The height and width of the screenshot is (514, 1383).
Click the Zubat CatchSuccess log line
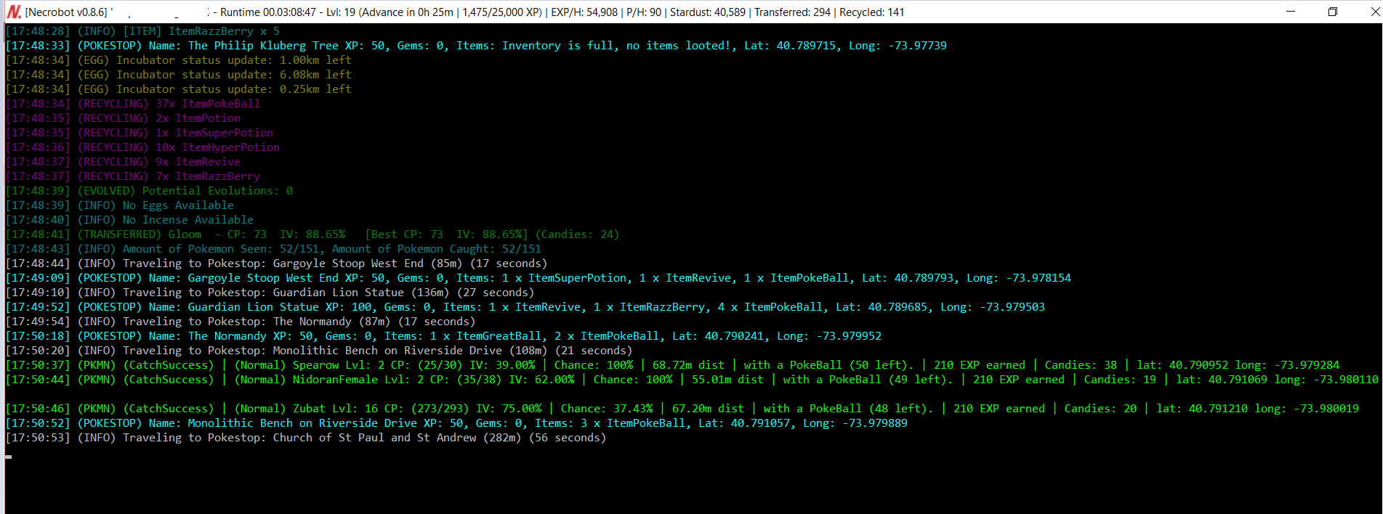(682, 409)
